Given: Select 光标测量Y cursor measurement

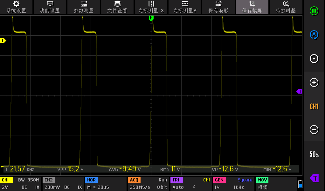Looking at the screenshot, I should [185, 7].
